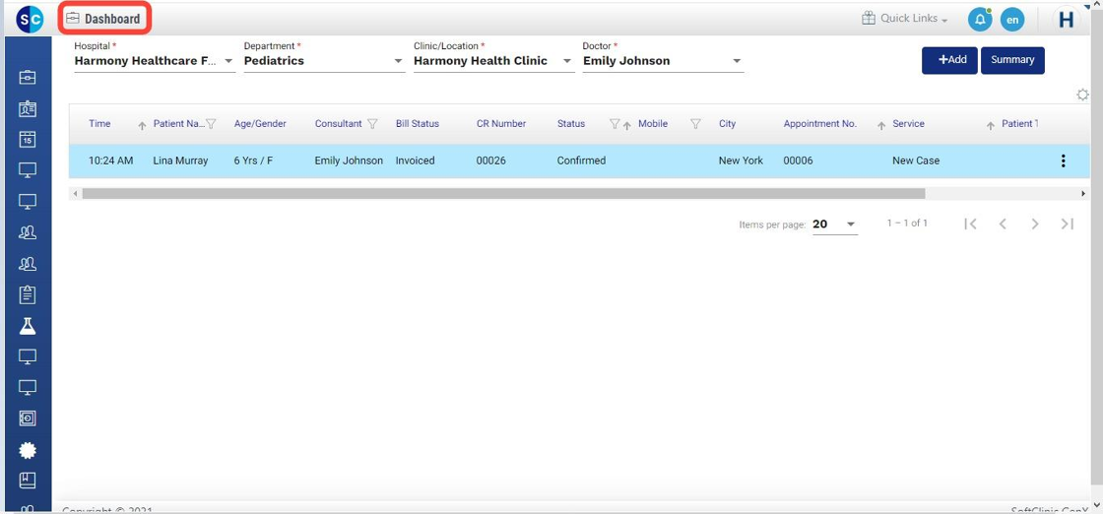Open the settings gear sidebar icon
1103x514 pixels.
coord(28,450)
